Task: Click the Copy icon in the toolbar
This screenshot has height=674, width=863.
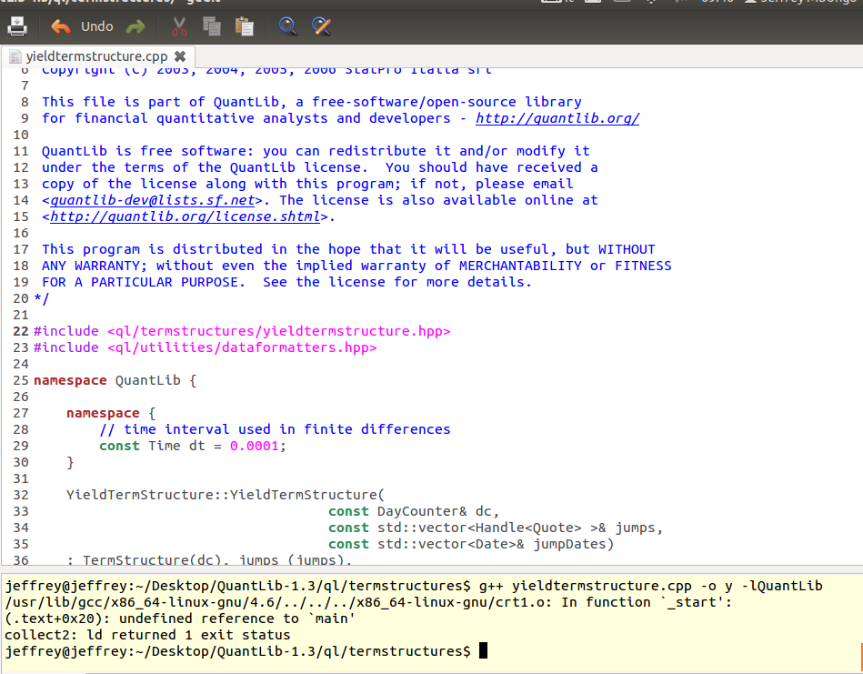Action: point(212,26)
